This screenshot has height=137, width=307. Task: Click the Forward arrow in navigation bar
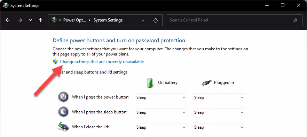click(x=20, y=20)
